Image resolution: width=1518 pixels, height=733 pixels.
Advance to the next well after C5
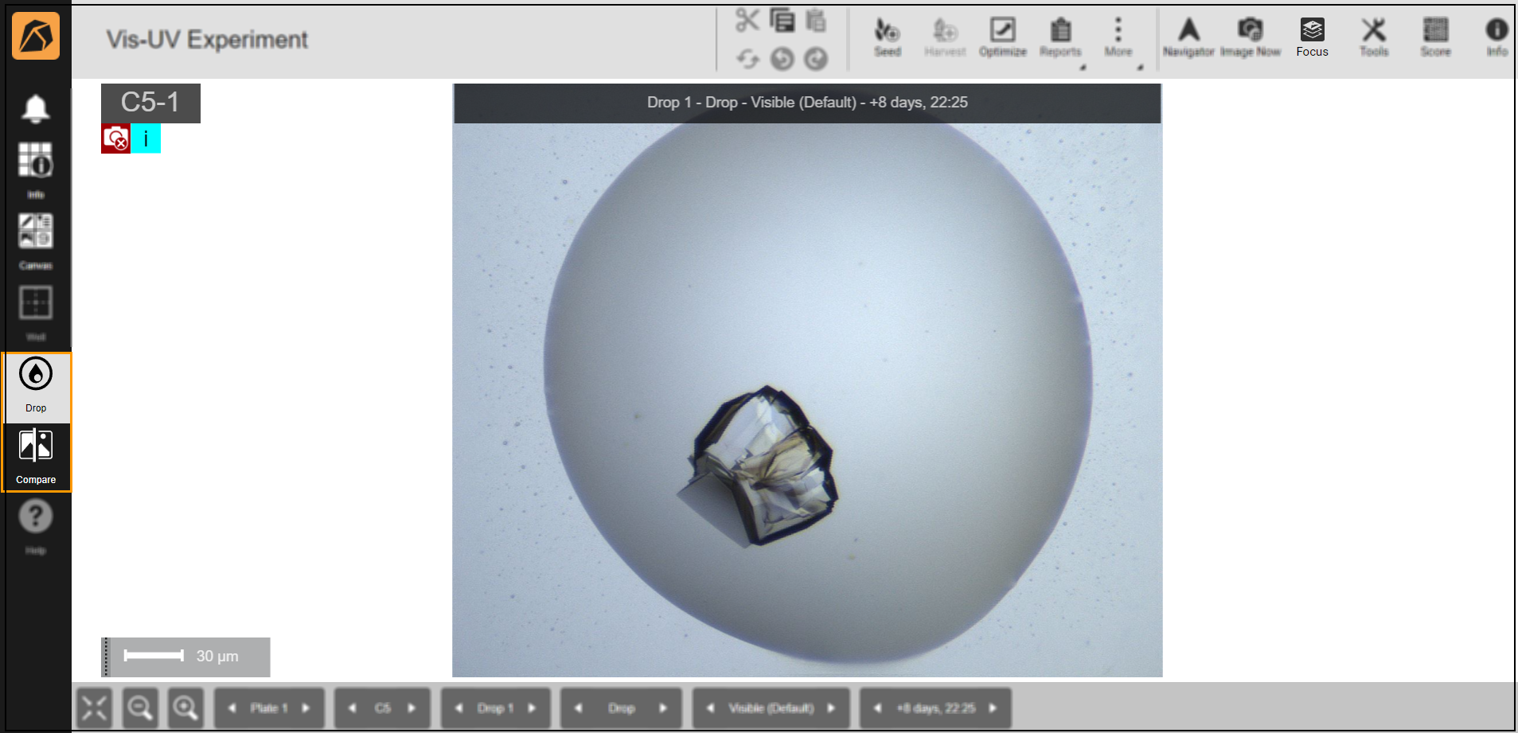coord(412,708)
